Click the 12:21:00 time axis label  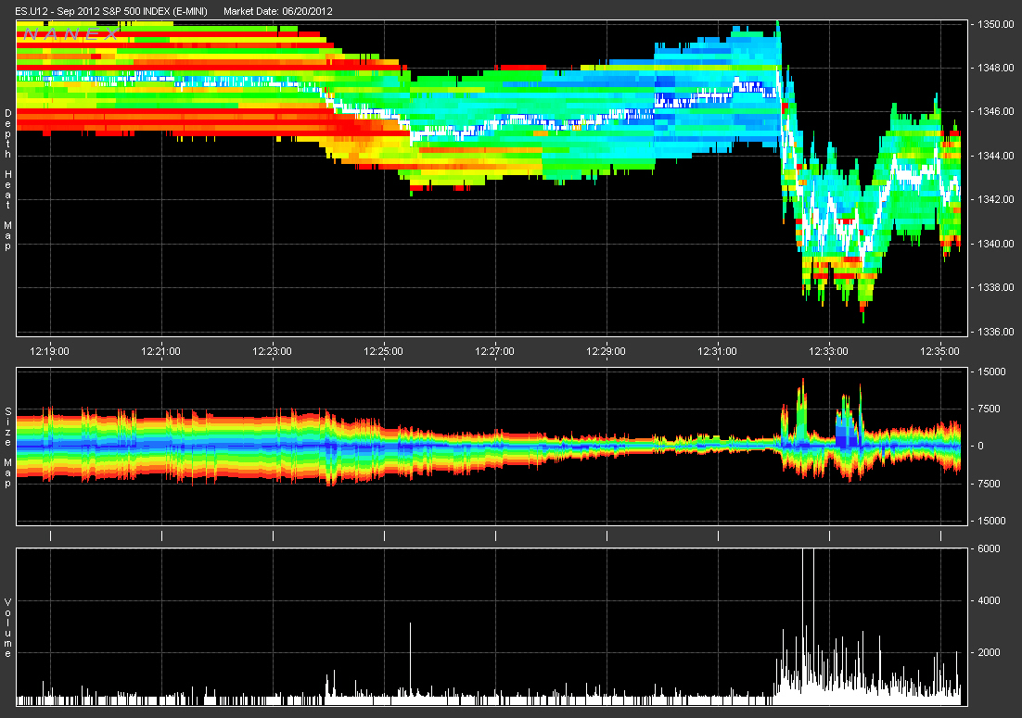pyautogui.click(x=161, y=351)
